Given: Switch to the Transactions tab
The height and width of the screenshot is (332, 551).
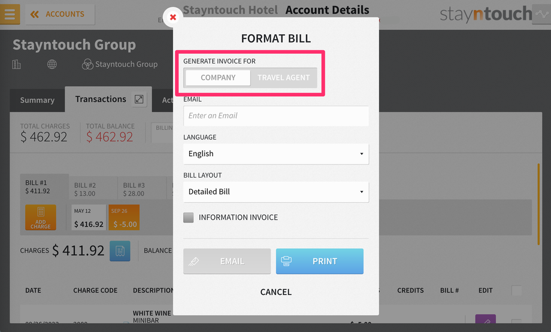Looking at the screenshot, I should [x=101, y=99].
